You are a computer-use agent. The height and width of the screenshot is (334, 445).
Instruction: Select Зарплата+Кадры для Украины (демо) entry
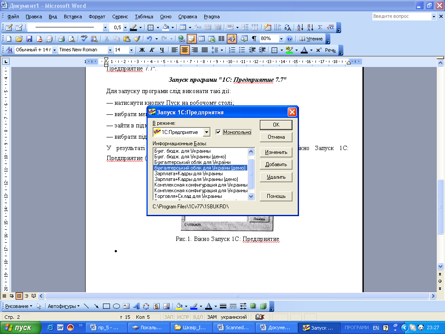[200, 179]
